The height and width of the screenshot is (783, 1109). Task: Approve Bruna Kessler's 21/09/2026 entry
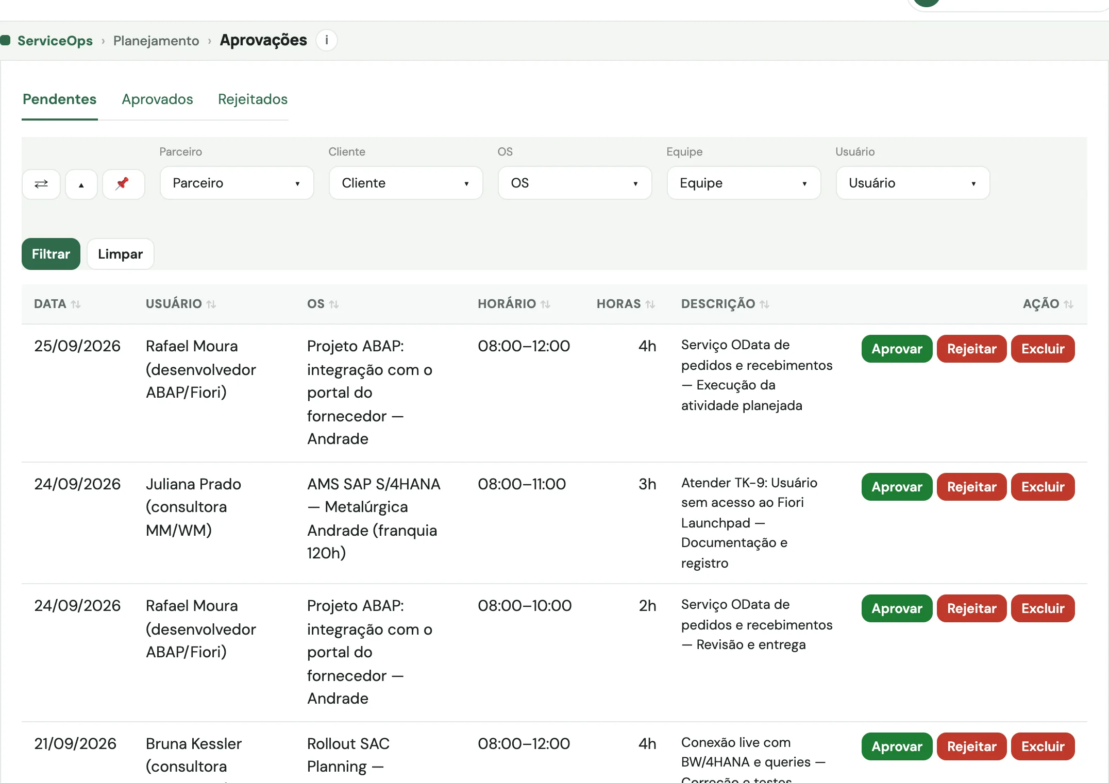[x=897, y=746]
